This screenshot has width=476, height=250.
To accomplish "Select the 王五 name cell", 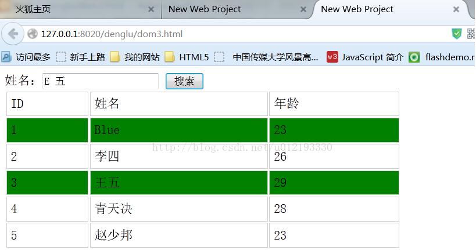I will point(179,183).
